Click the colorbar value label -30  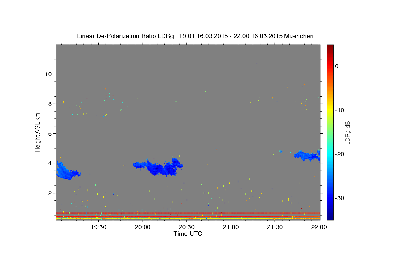(x=340, y=198)
